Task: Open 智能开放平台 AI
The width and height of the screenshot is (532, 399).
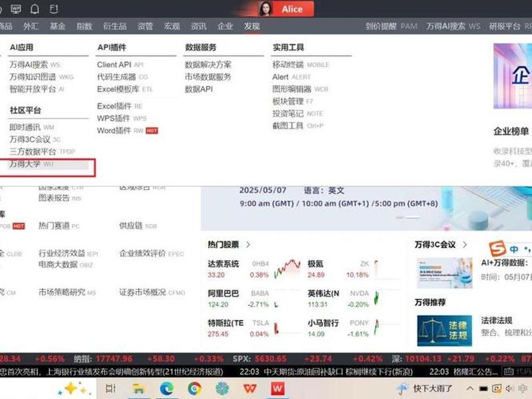Action: (37, 89)
